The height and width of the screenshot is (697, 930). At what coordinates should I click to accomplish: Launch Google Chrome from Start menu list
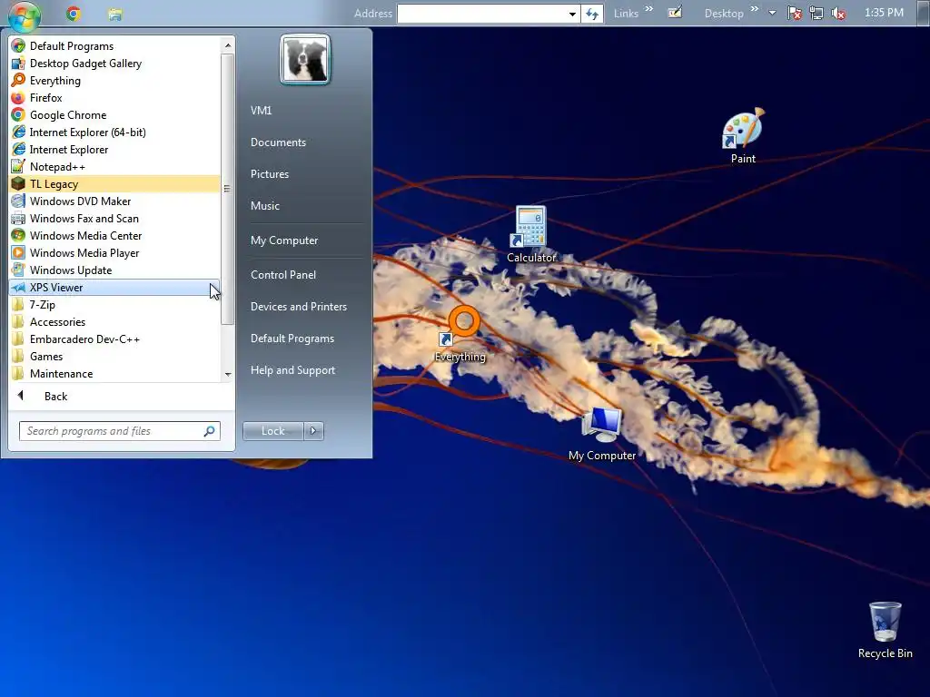114,115
